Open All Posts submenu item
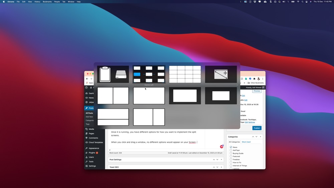 89,113
